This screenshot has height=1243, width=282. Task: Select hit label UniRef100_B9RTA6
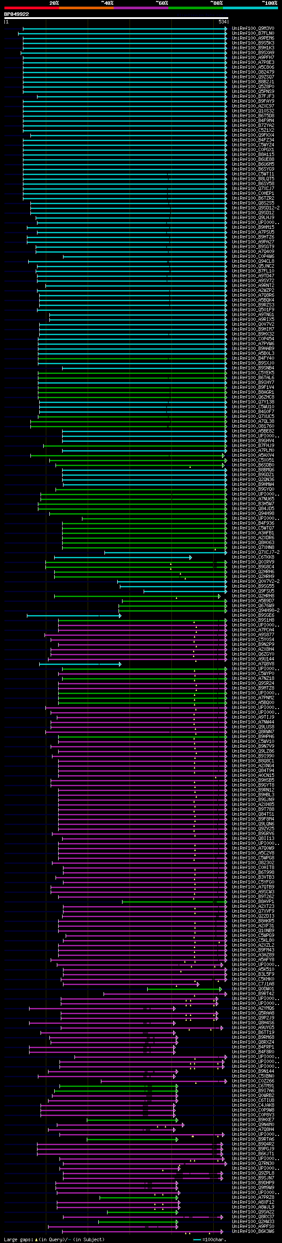tap(253, 1139)
